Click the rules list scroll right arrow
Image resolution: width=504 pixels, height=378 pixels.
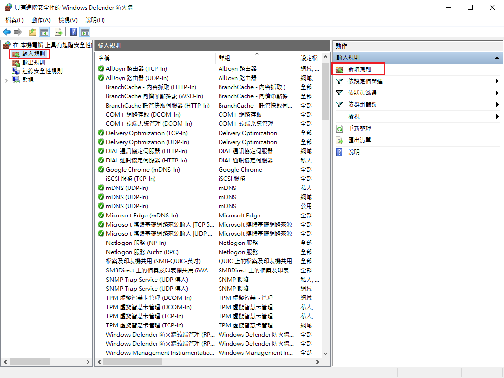318,362
